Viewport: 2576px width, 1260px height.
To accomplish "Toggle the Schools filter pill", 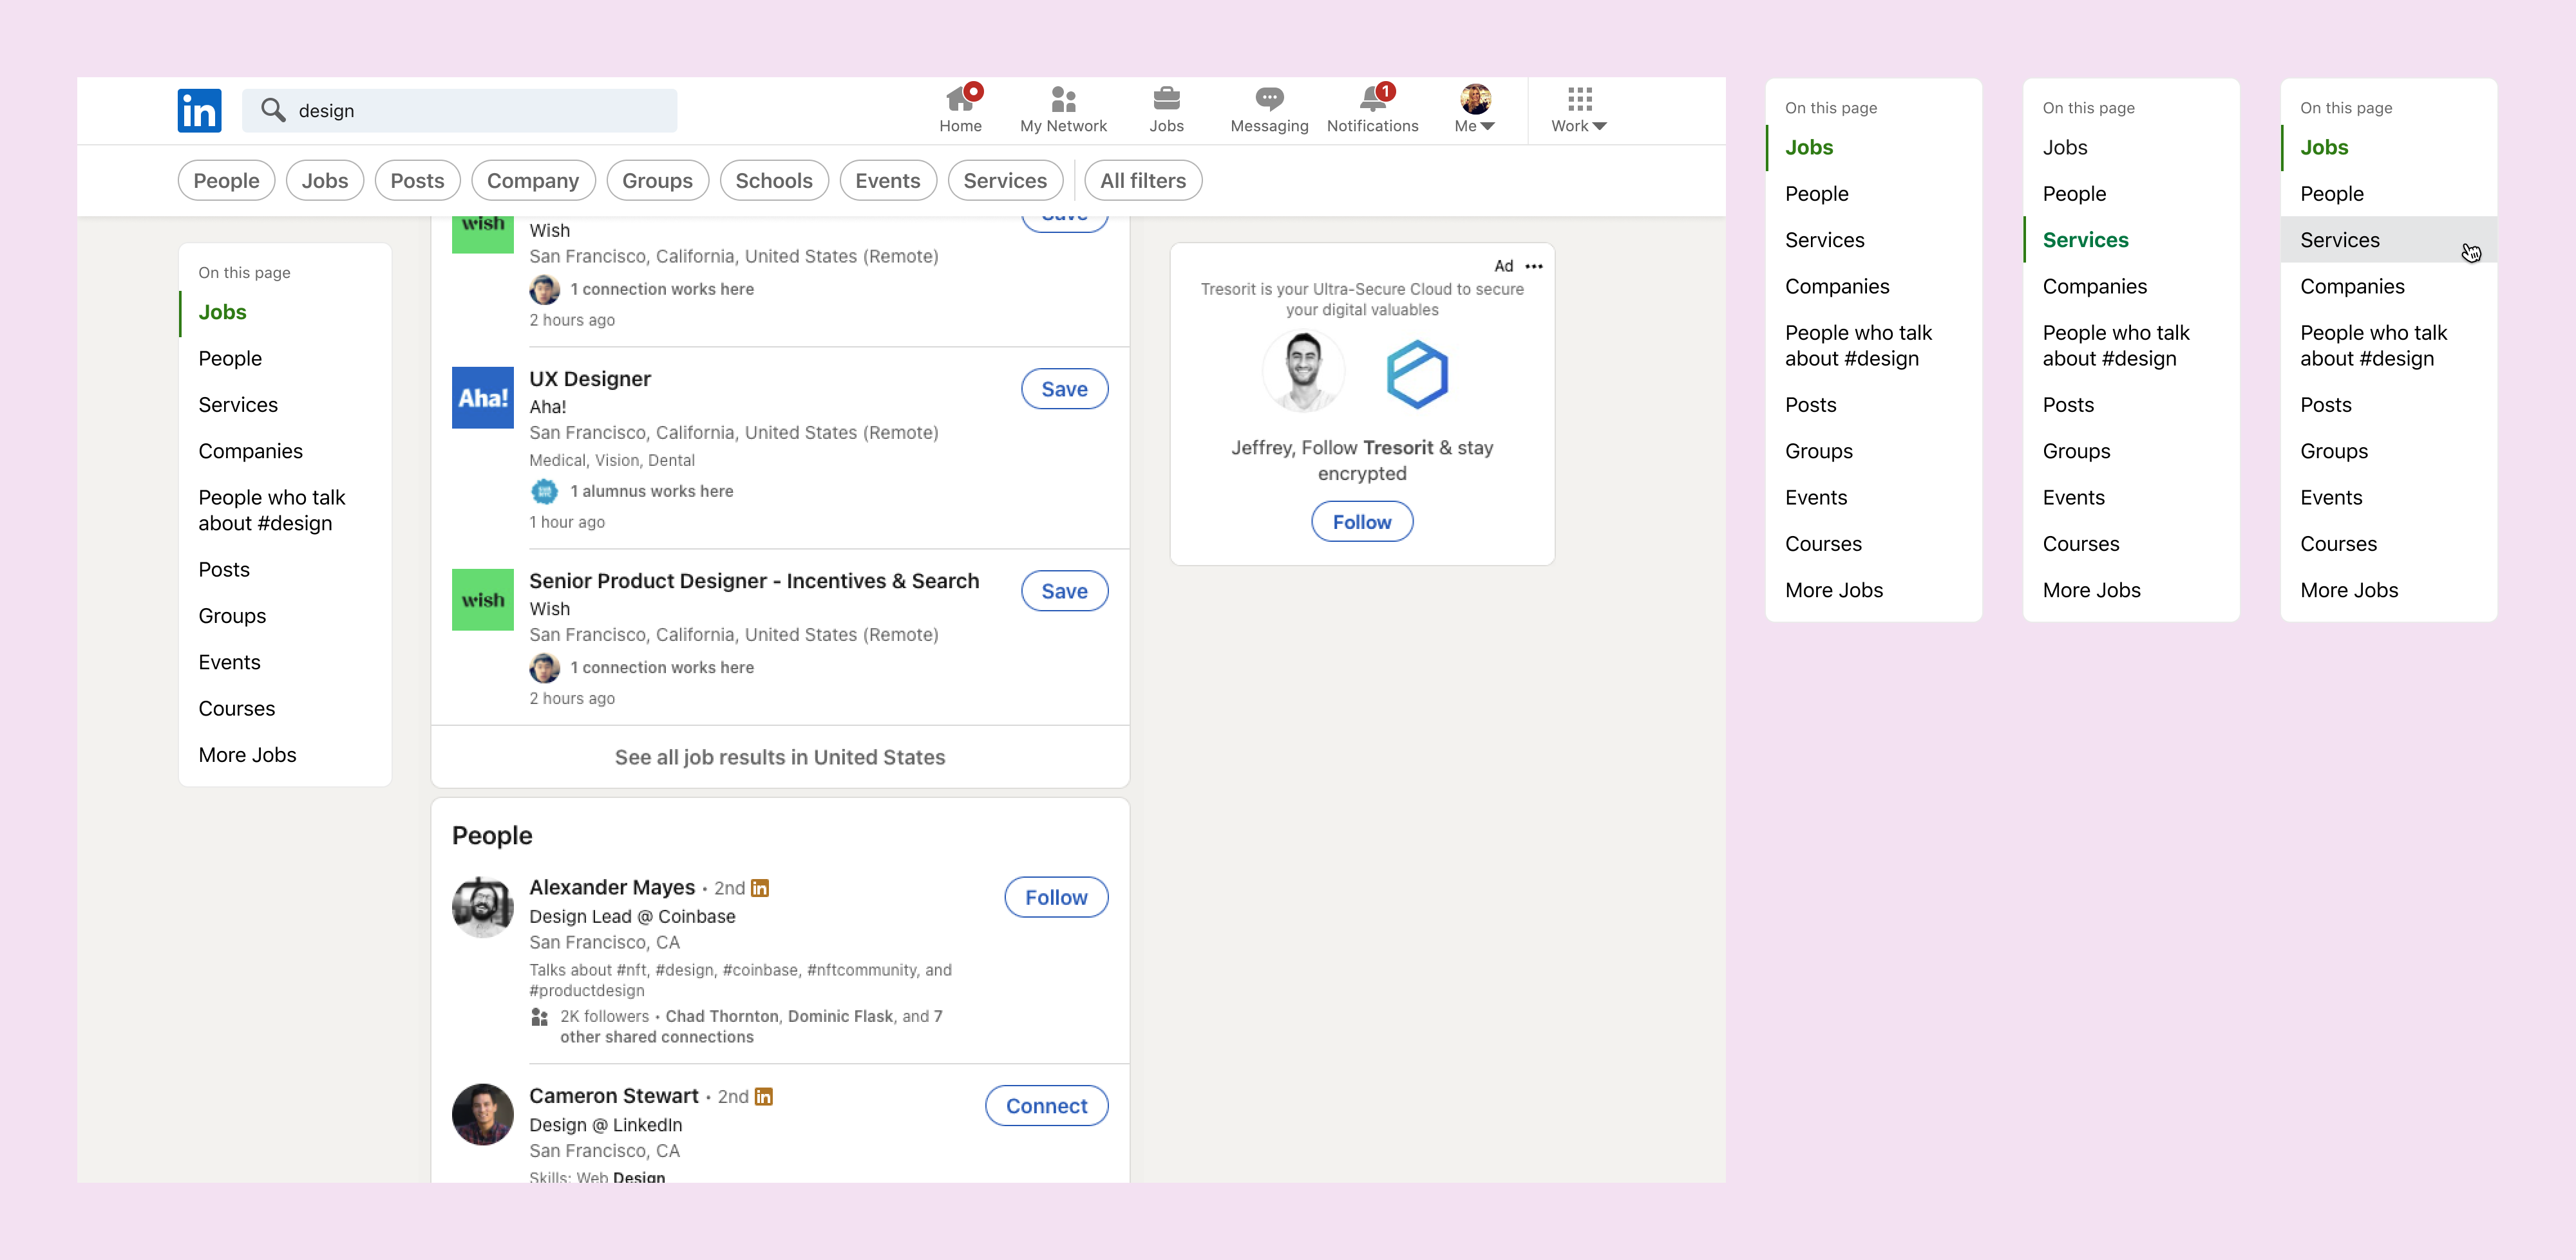I will (773, 181).
